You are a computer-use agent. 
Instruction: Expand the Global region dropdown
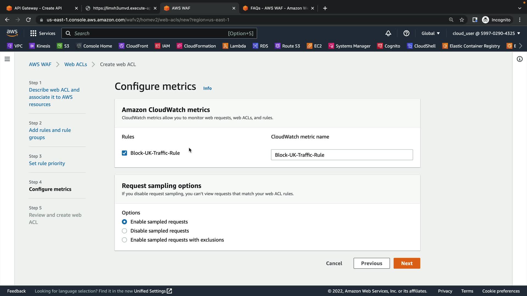coord(430,33)
